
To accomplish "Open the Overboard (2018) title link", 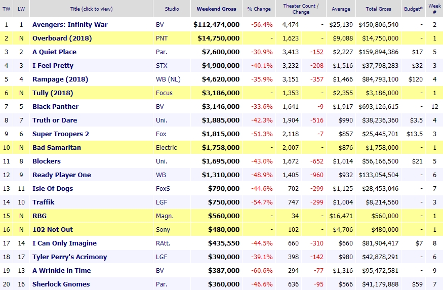I will point(62,38).
